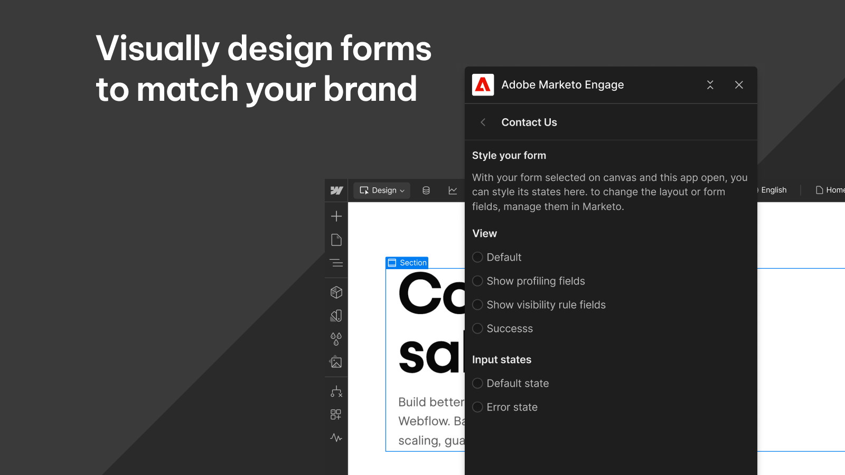Open the site Analytics icon
Image resolution: width=845 pixels, height=475 pixels.
coord(453,191)
